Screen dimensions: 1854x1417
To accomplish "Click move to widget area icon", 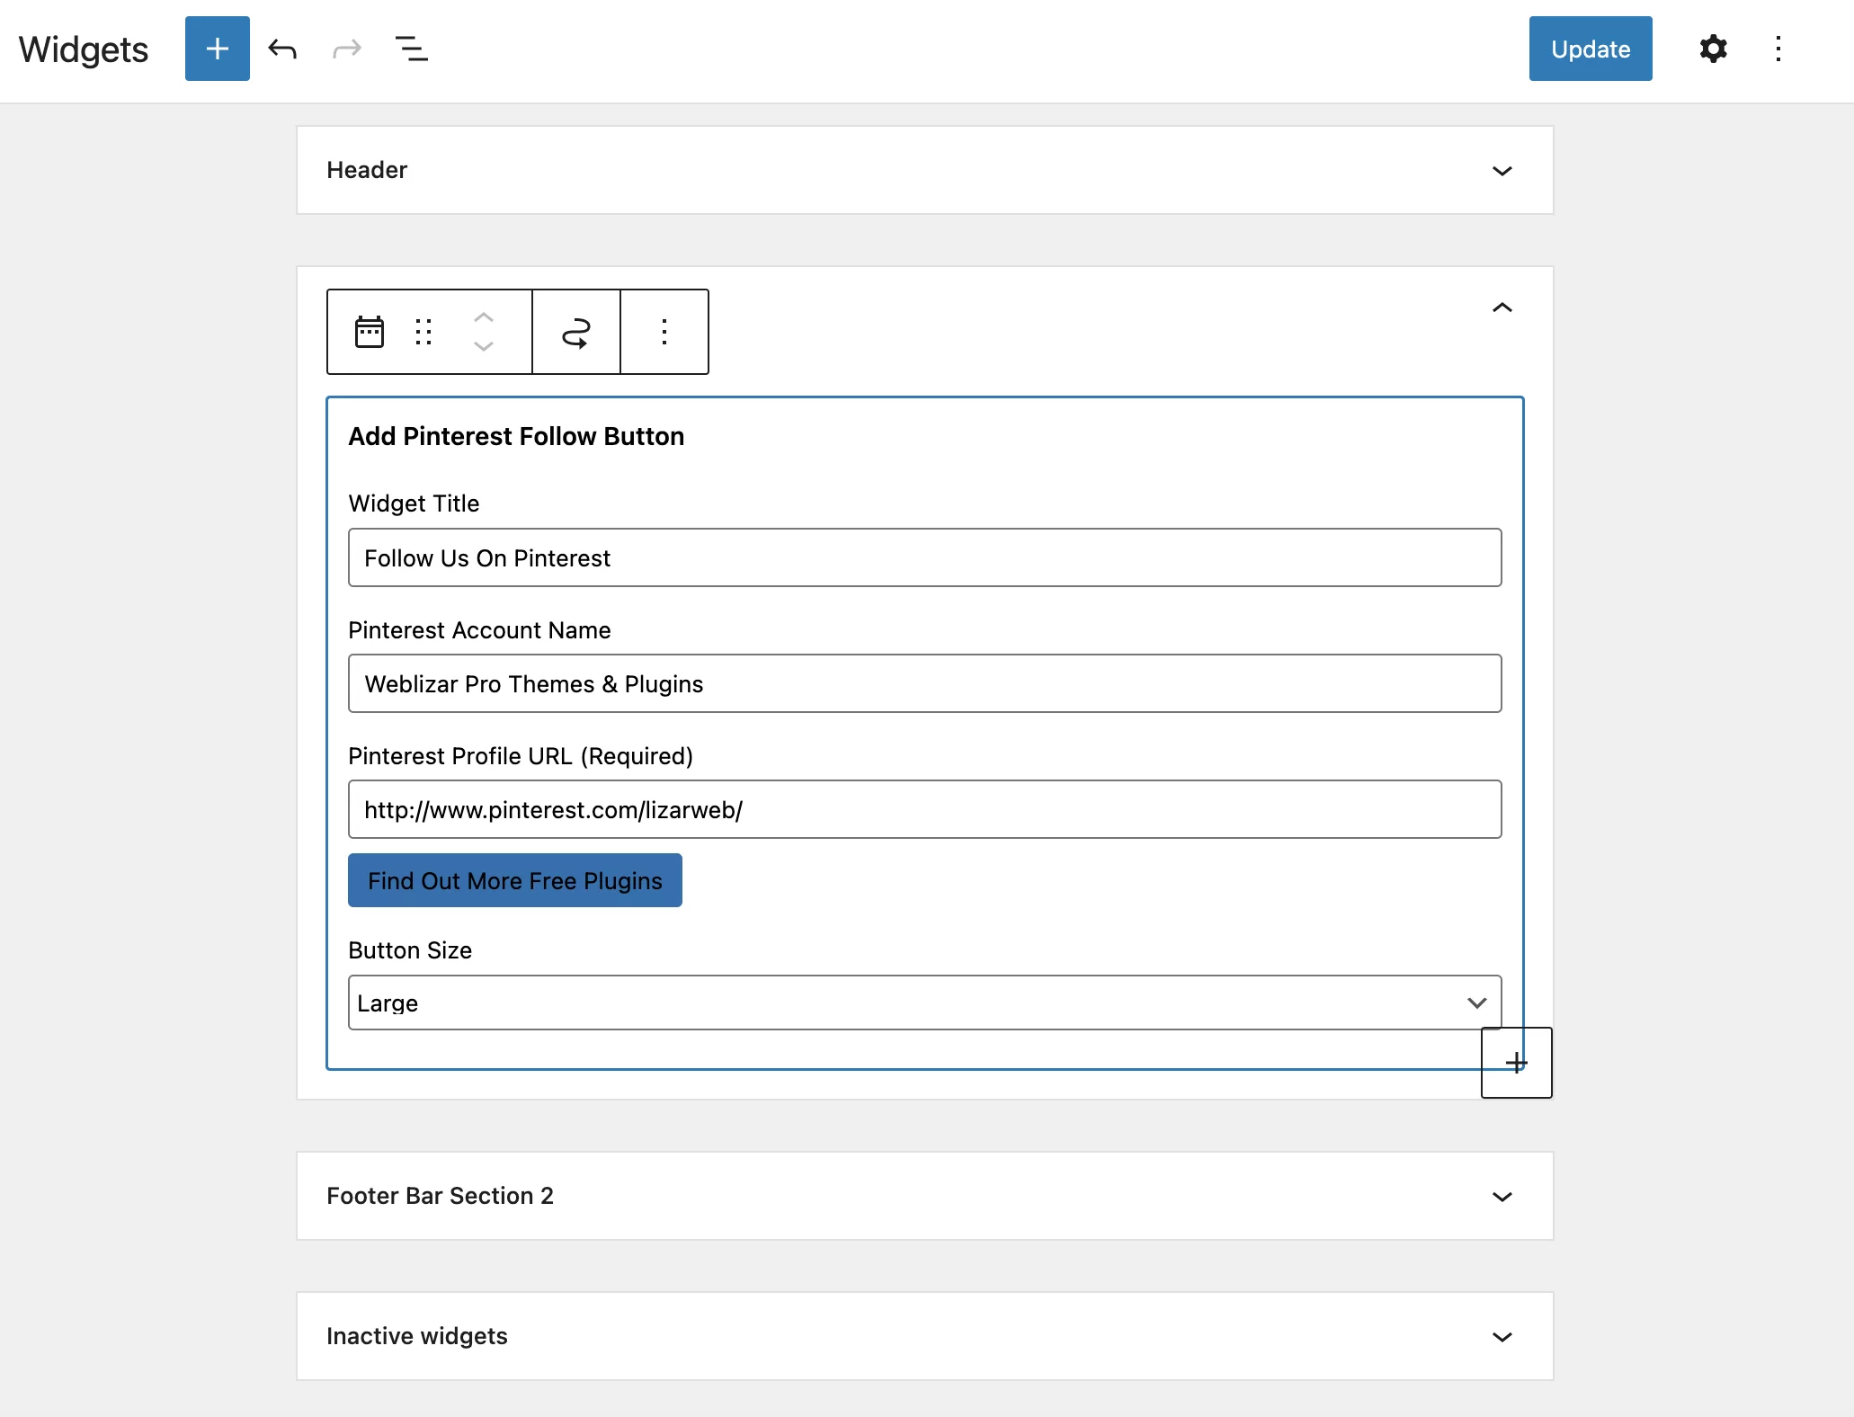I will click(x=576, y=332).
